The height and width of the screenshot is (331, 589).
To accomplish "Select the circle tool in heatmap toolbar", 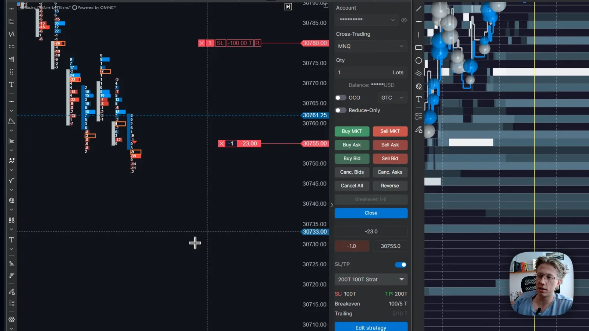I will 419,60.
